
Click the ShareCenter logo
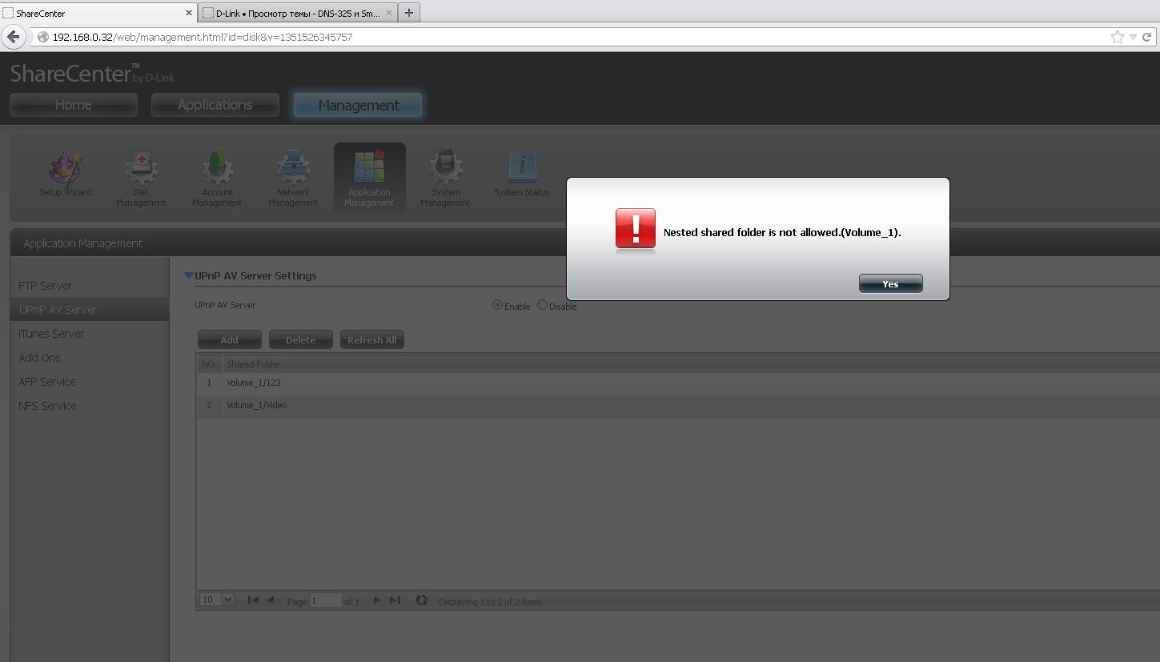(92, 74)
